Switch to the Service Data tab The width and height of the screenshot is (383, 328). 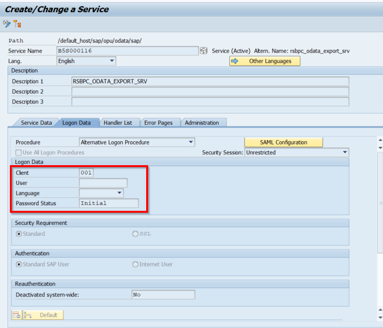click(x=36, y=123)
